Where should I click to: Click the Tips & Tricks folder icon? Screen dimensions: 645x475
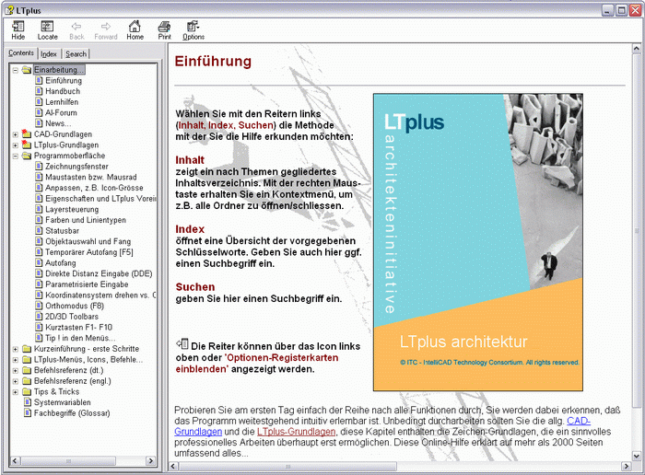point(27,391)
